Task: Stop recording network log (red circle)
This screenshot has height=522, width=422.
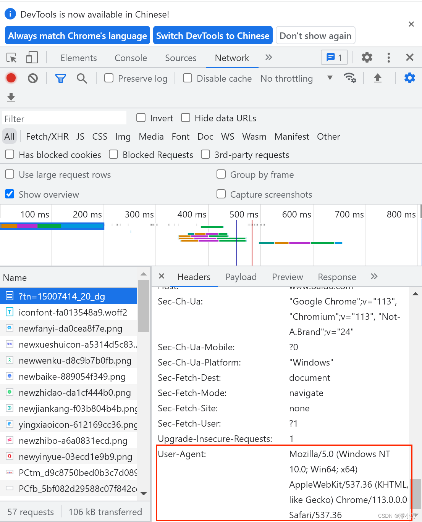Action: (11, 78)
